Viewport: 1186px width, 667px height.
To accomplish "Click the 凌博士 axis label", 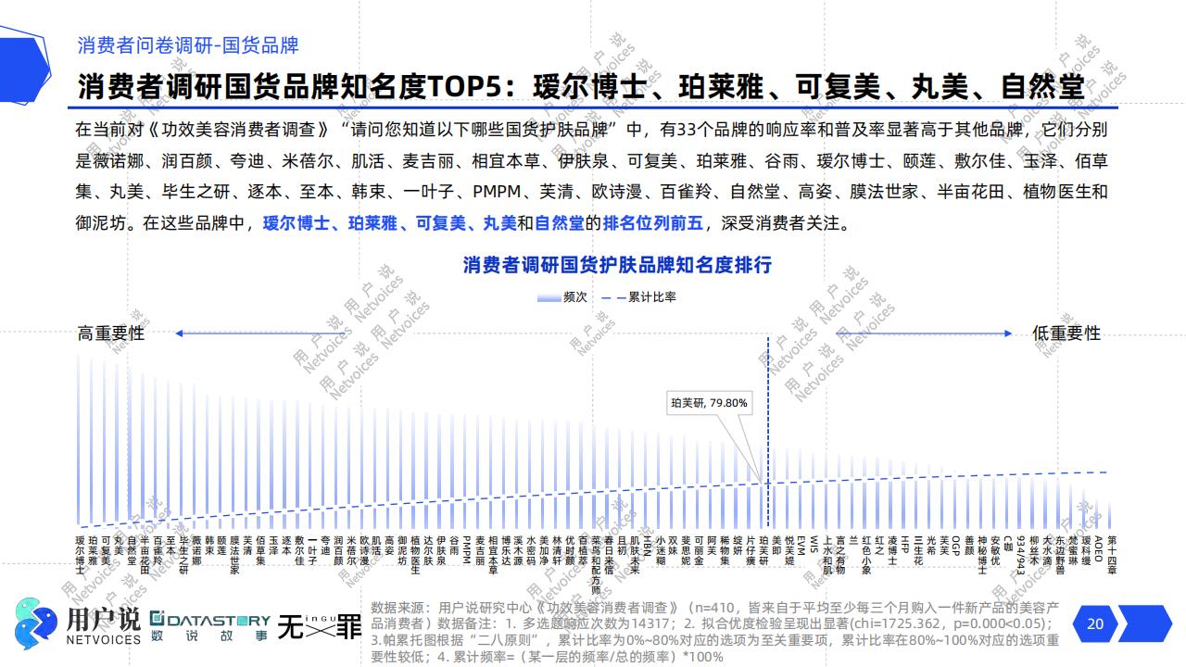I will click(x=892, y=550).
